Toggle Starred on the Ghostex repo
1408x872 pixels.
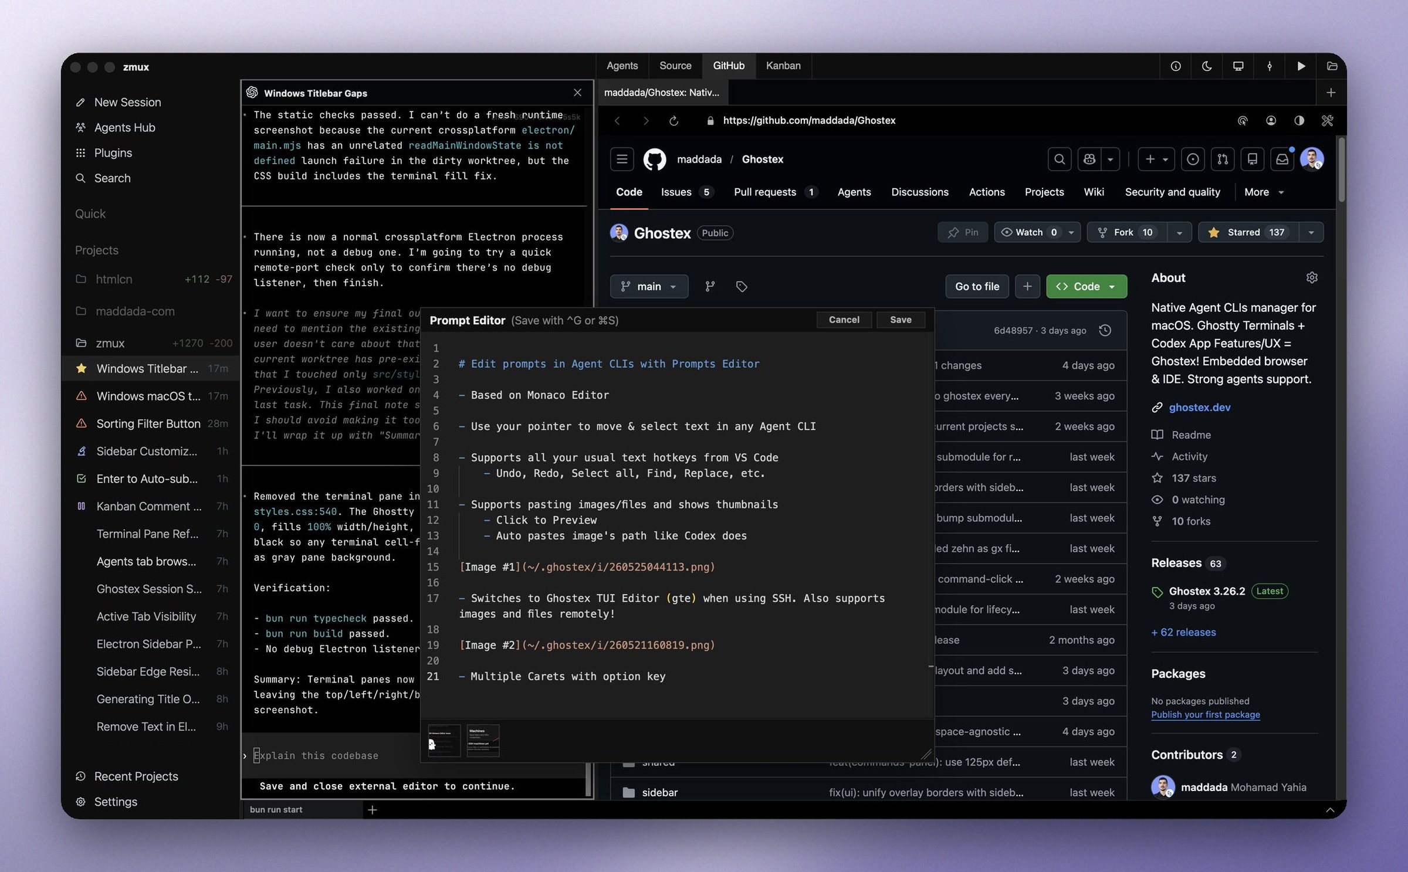click(1248, 233)
